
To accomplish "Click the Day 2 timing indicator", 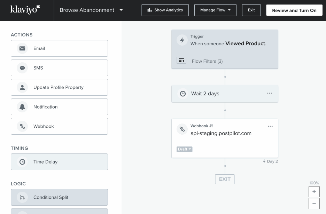I will pyautogui.click(x=270, y=161).
